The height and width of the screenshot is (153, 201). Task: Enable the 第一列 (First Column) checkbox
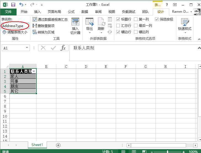136,19
